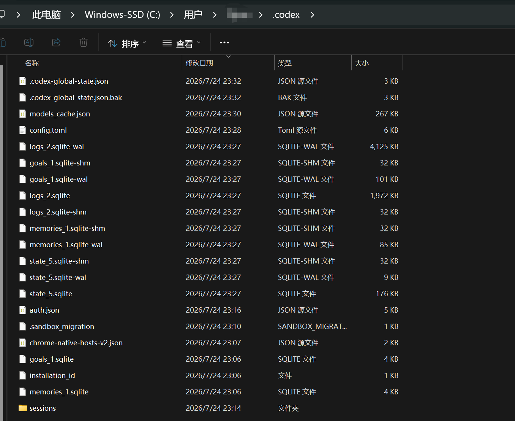Click the 用户 breadcrumb segment
Viewport: 515px width, 421px height.
[193, 15]
